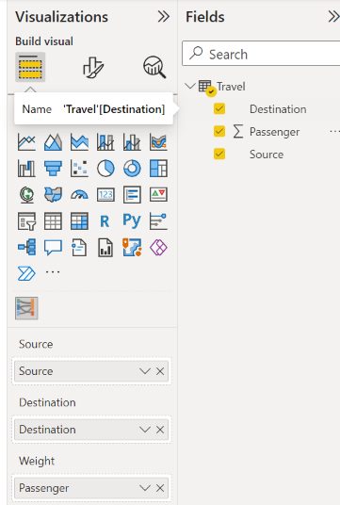The height and width of the screenshot is (505, 340).
Task: Add the Q&A speech bubble visual
Action: pos(53,248)
